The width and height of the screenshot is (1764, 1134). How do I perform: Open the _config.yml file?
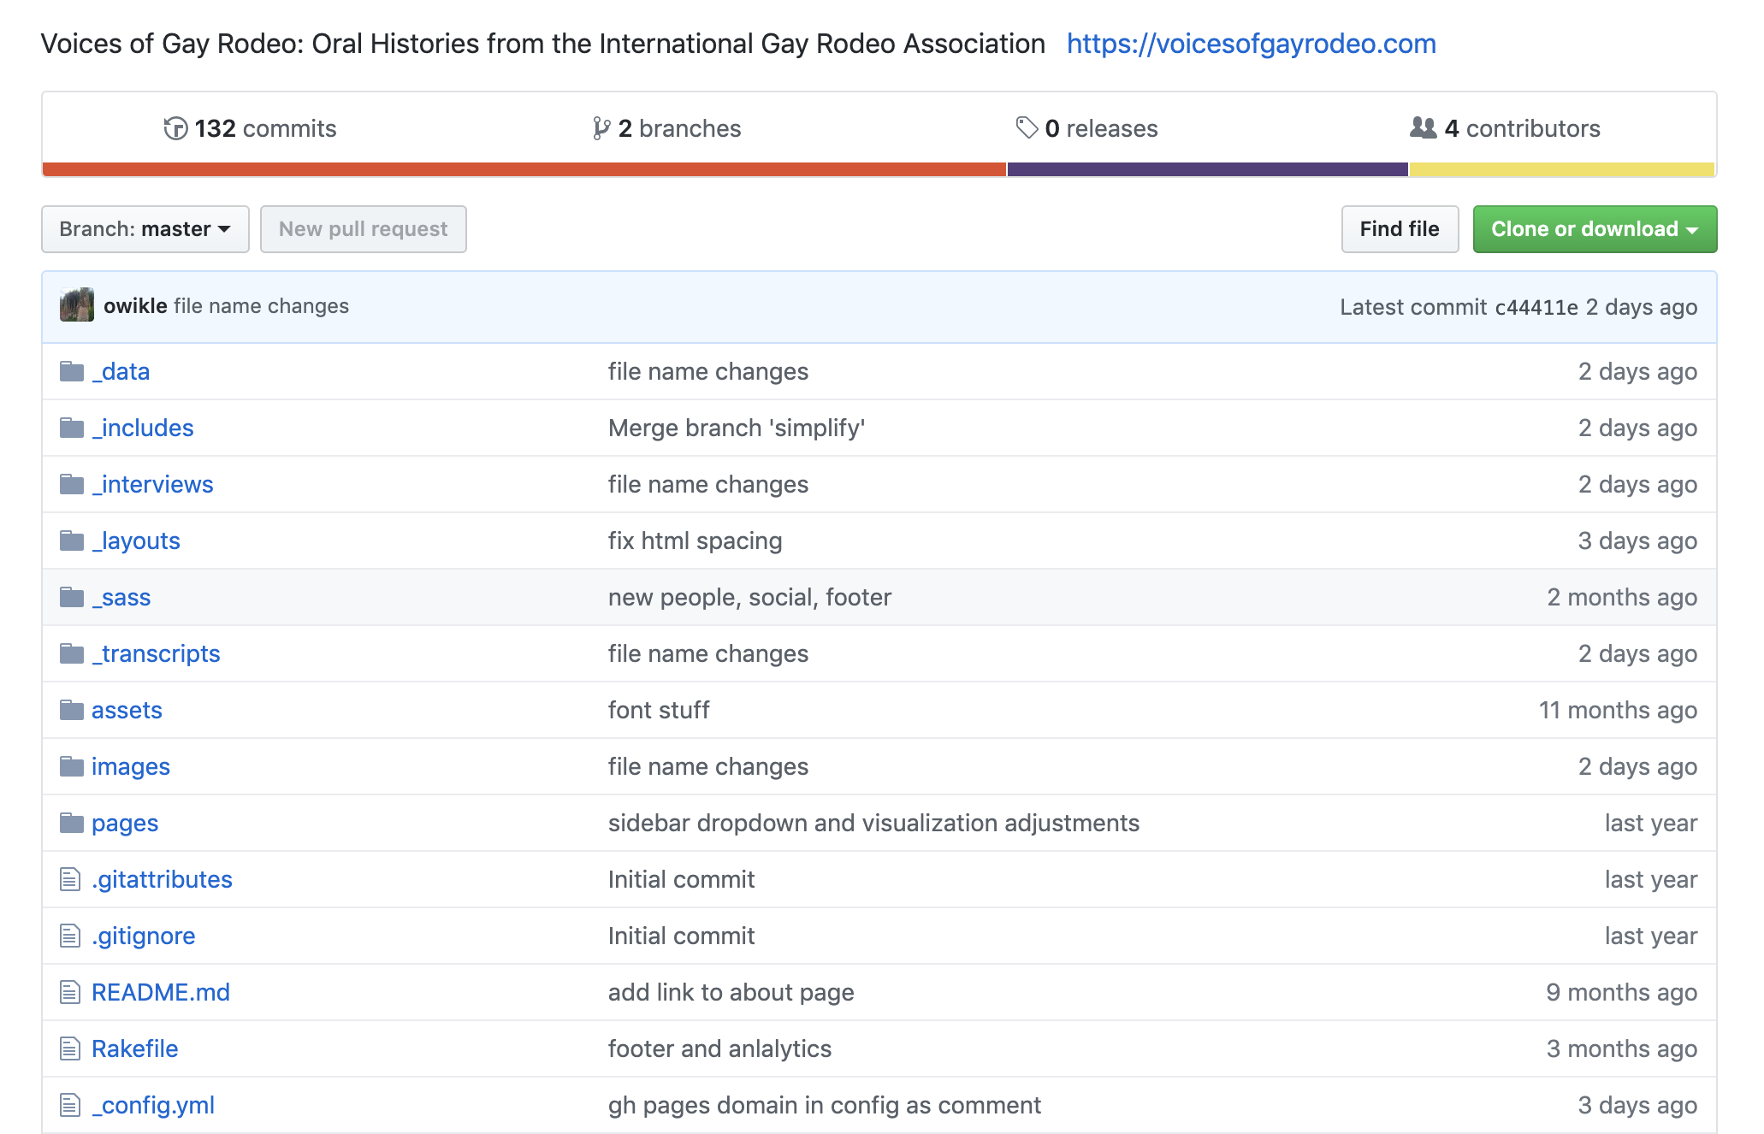coord(153,1105)
